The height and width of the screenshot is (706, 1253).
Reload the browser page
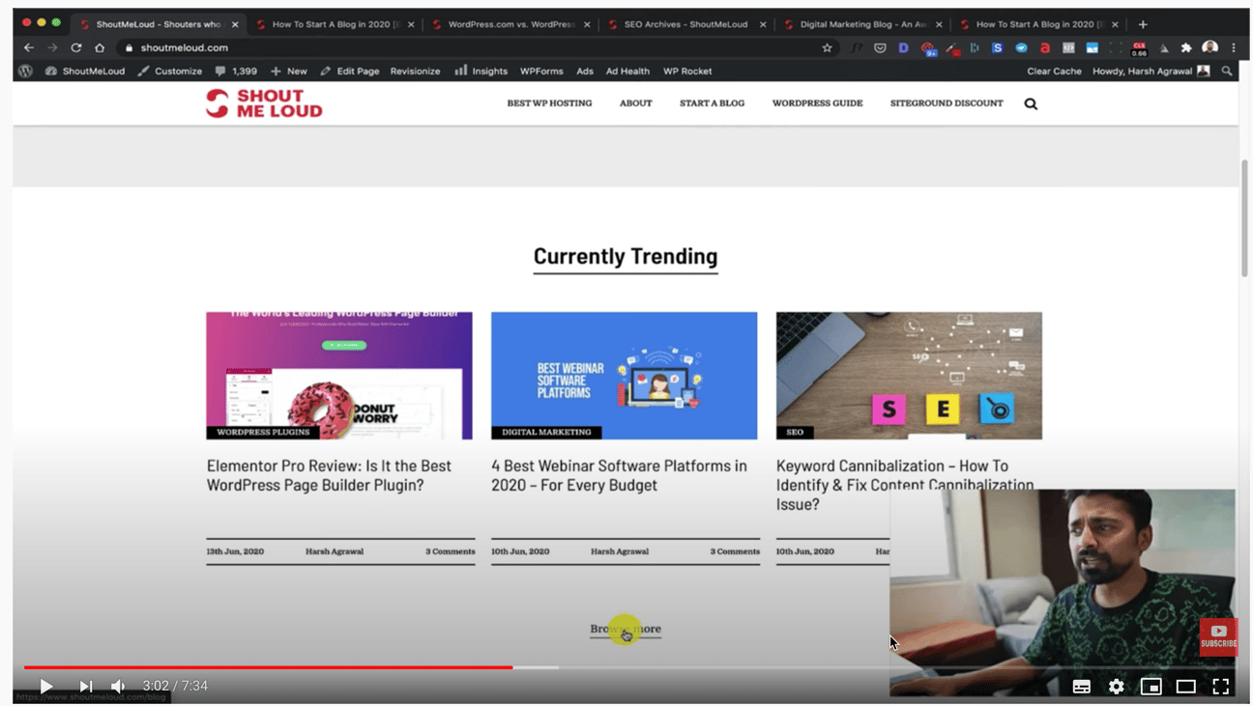pyautogui.click(x=76, y=47)
